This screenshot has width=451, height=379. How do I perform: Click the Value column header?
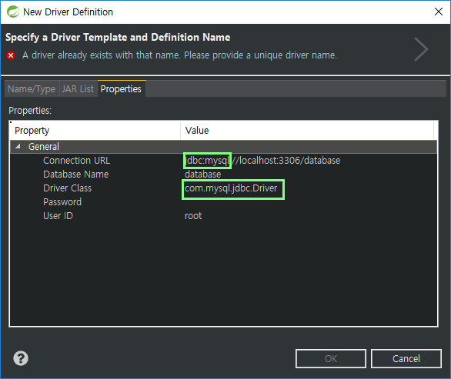tap(307, 131)
